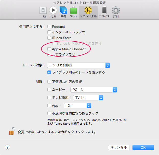159x155 pixels.
Task: Check the Apple Music Connect checkbox
Action: (49, 49)
